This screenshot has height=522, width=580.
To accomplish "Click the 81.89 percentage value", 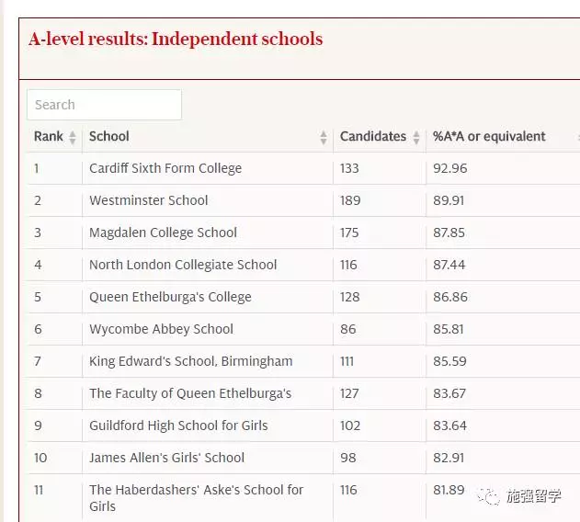I will [x=449, y=491].
